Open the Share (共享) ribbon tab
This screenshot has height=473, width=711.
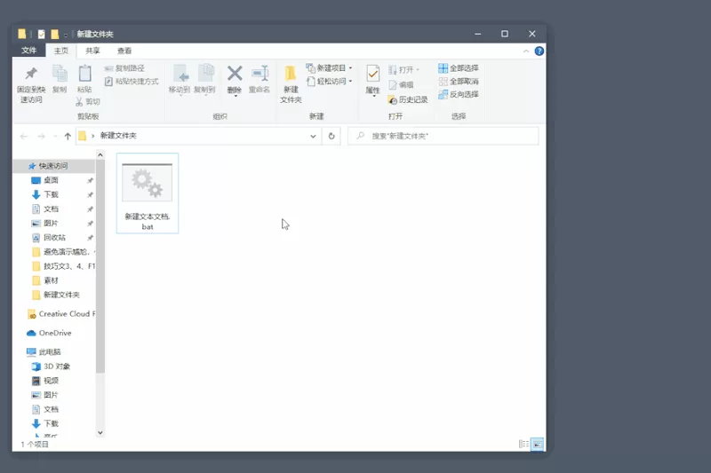[x=92, y=51]
